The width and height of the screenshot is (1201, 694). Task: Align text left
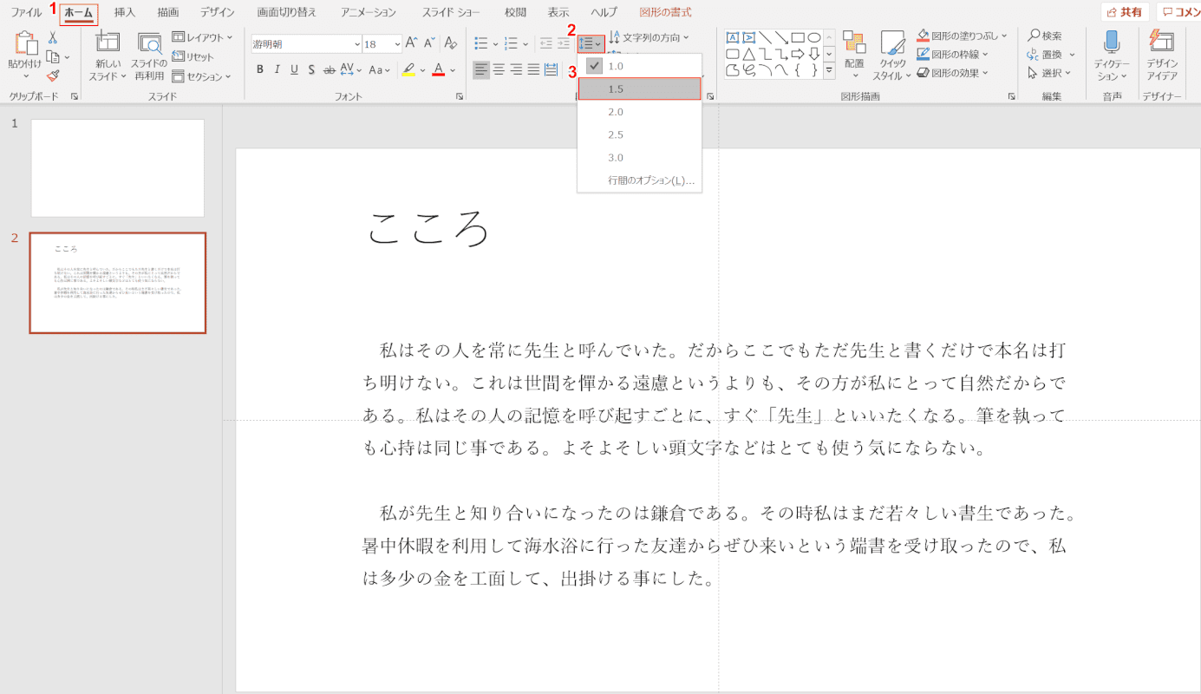481,69
